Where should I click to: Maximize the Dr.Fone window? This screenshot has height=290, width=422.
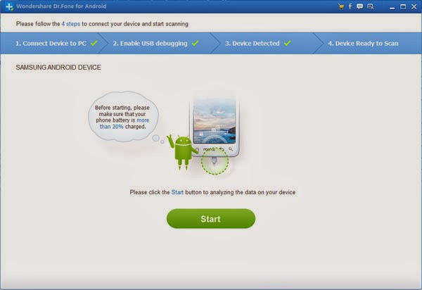coord(403,7)
